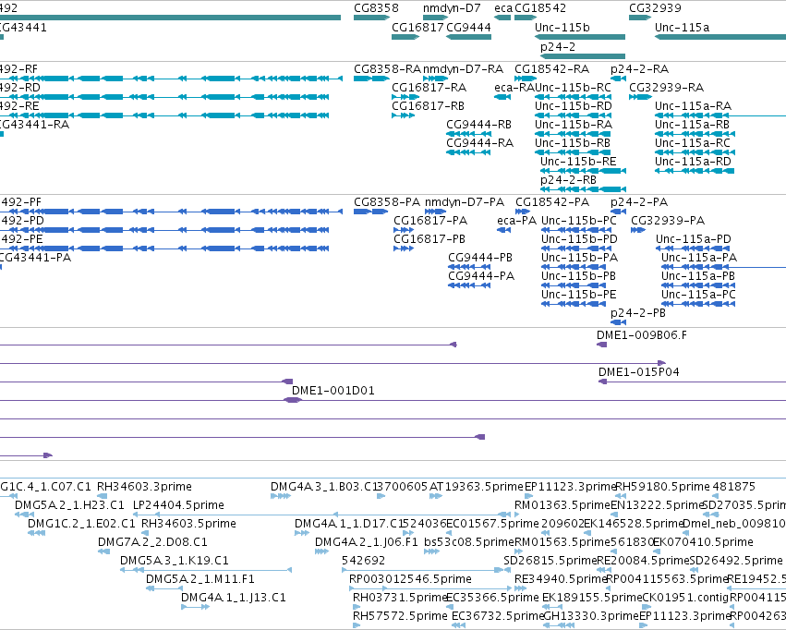Click the CG9444-RB transcript label
The width and height of the screenshot is (786, 630).
point(478,125)
